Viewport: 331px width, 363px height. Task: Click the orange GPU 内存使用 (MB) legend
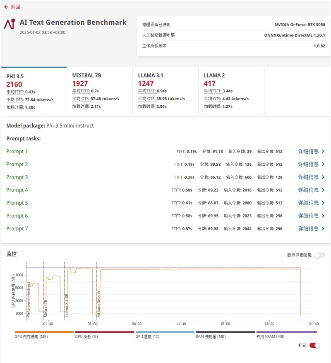tap(44, 335)
